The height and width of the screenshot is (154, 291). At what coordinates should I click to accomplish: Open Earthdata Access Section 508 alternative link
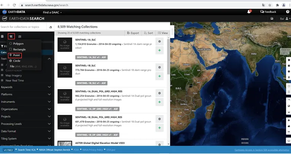tap(262, 150)
